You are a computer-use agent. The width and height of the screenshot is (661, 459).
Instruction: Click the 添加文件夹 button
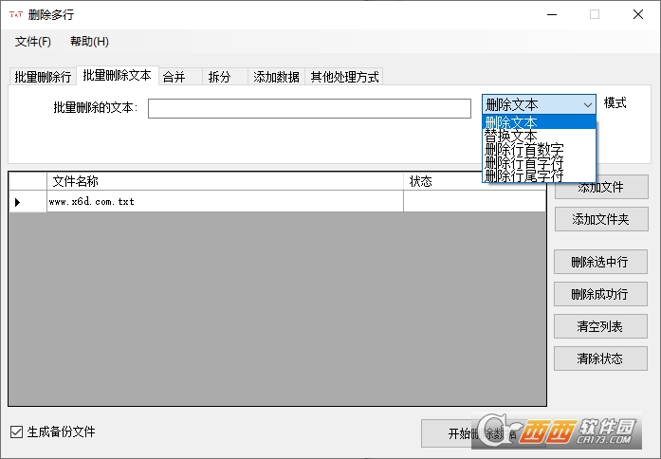click(600, 219)
